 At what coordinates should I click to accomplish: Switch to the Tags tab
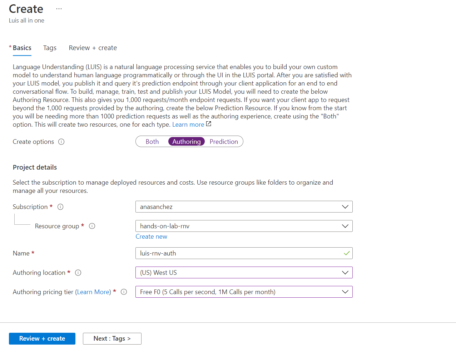click(50, 48)
